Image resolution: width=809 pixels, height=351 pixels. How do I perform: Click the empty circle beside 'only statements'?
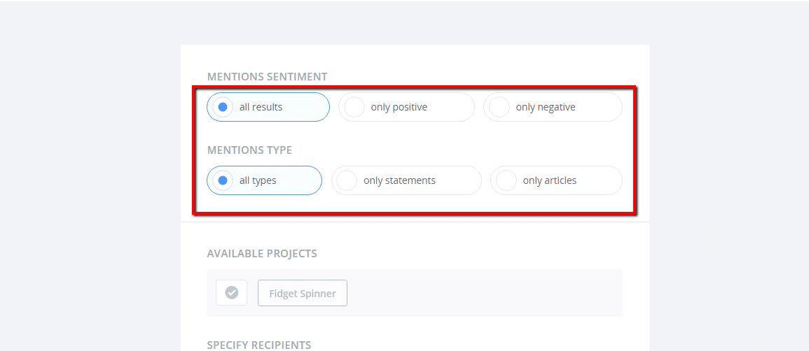[x=347, y=180]
